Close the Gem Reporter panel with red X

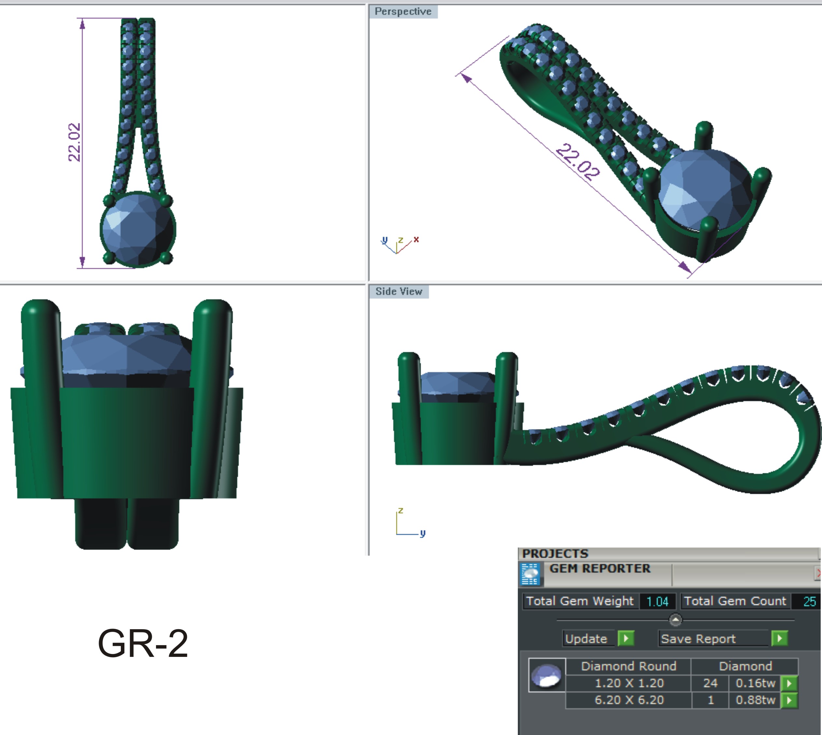818,573
